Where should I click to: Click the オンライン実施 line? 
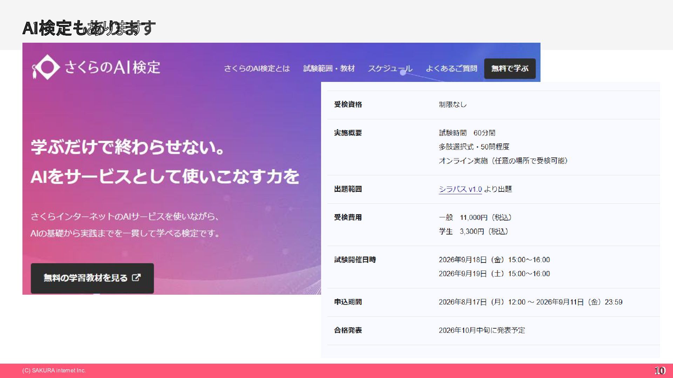coord(503,161)
